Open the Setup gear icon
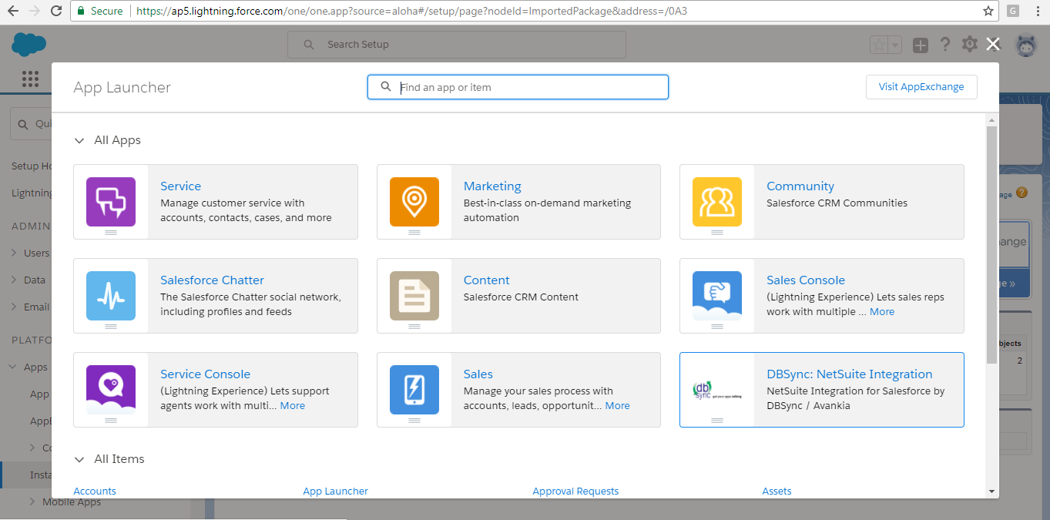 969,44
